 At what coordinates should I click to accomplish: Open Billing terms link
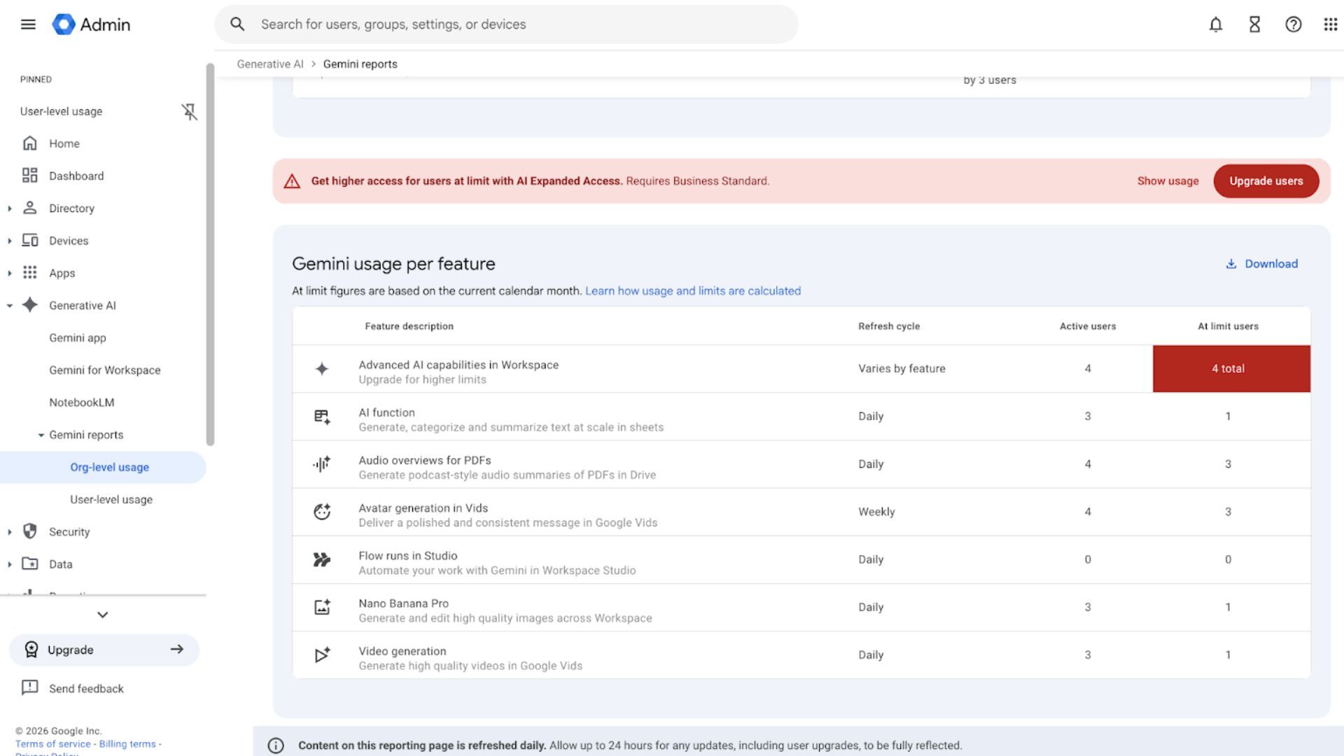(x=127, y=744)
